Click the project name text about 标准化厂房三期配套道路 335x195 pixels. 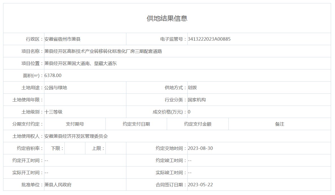(x=103, y=51)
